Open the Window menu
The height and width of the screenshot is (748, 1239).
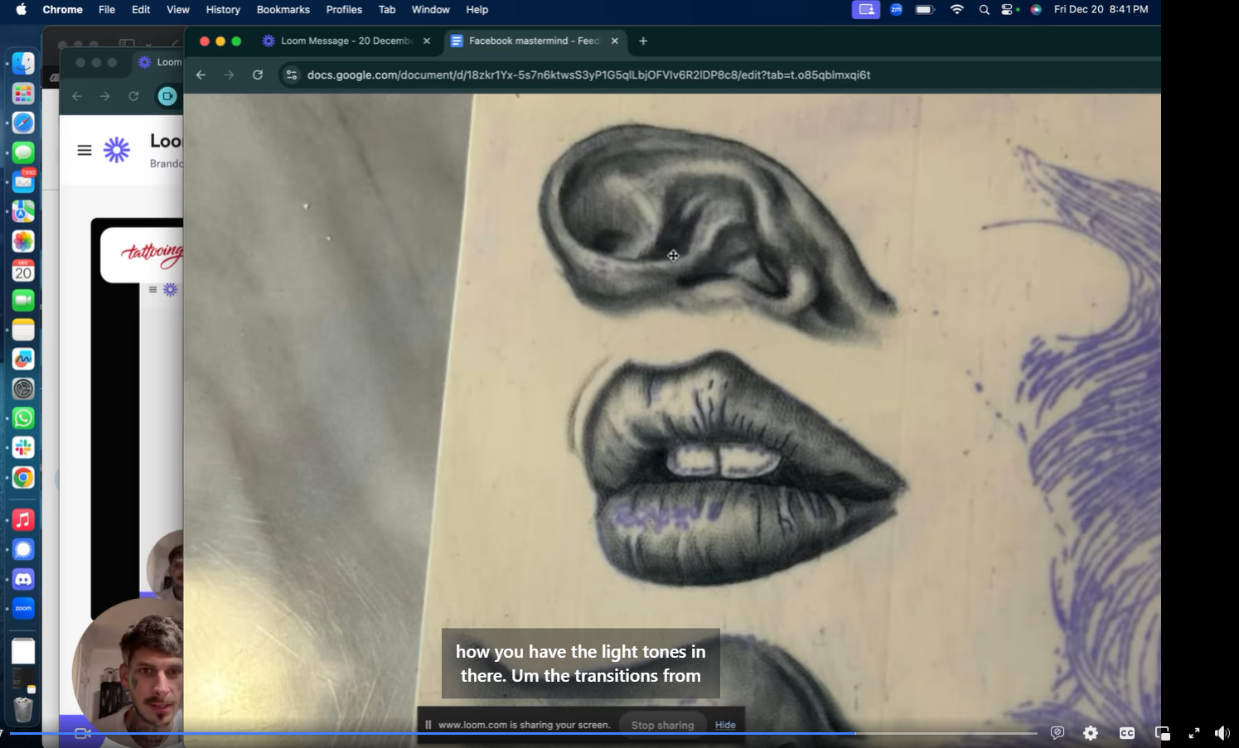point(431,10)
